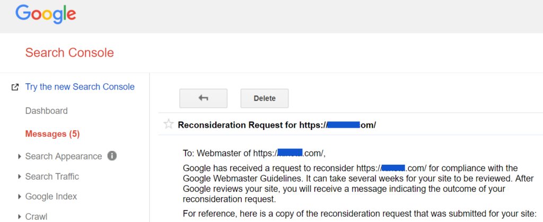
Task: Select the Crawl label in sidebar
Action: pyautogui.click(x=36, y=217)
